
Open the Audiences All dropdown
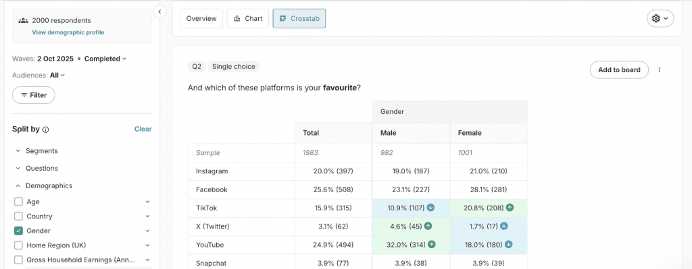[57, 76]
